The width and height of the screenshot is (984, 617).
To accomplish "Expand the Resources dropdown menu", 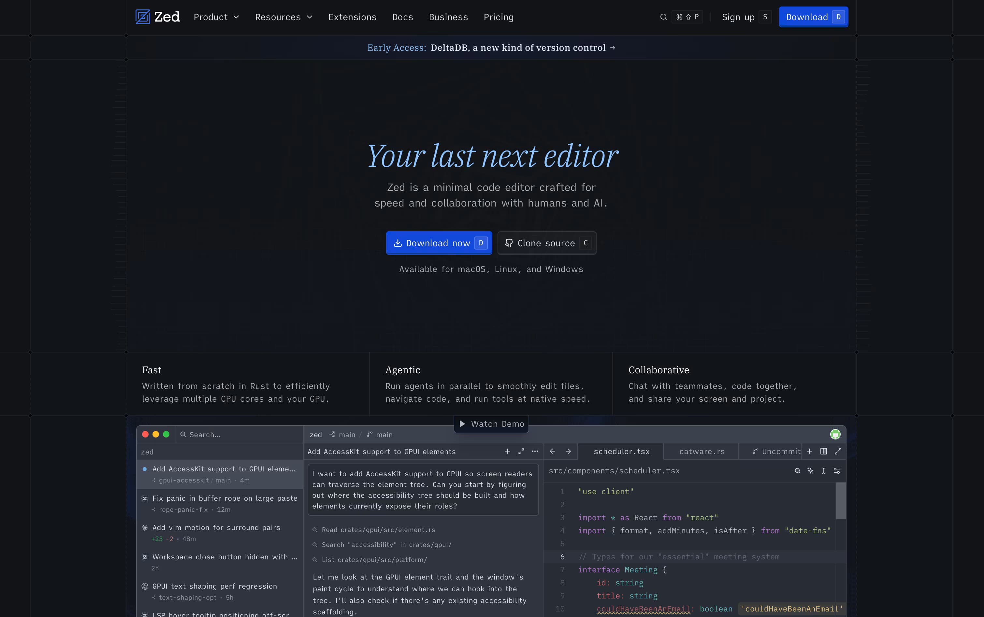I will (284, 17).
